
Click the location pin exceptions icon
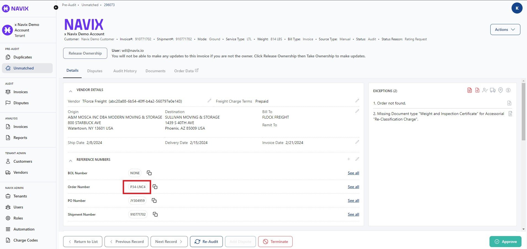pyautogui.click(x=501, y=90)
